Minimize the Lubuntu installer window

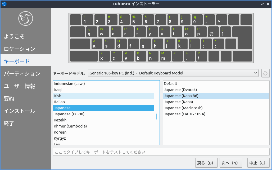[x=257, y=4]
